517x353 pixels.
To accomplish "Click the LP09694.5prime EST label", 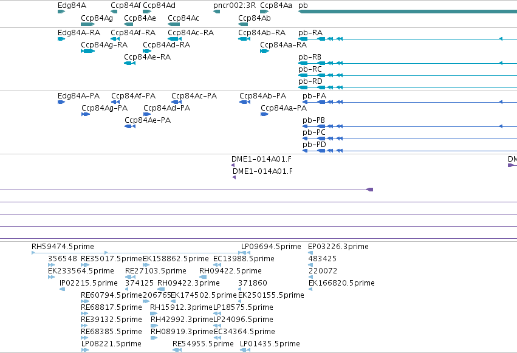I will tap(271, 247).
